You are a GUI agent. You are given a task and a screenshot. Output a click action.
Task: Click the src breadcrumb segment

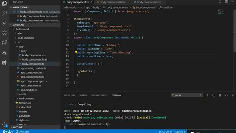tap(81, 7)
